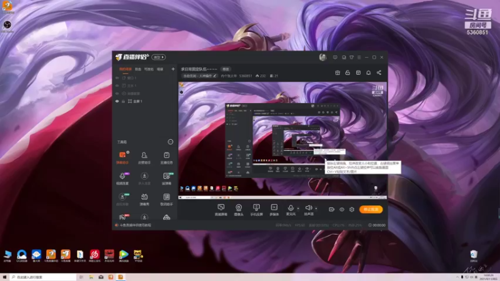
Task: Hide the 全屏1 source with its eye
Action: (x=117, y=101)
